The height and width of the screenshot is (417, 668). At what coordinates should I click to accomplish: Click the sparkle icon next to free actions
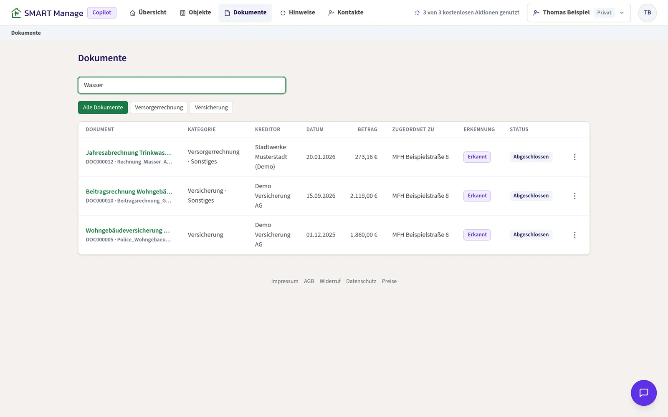click(417, 13)
